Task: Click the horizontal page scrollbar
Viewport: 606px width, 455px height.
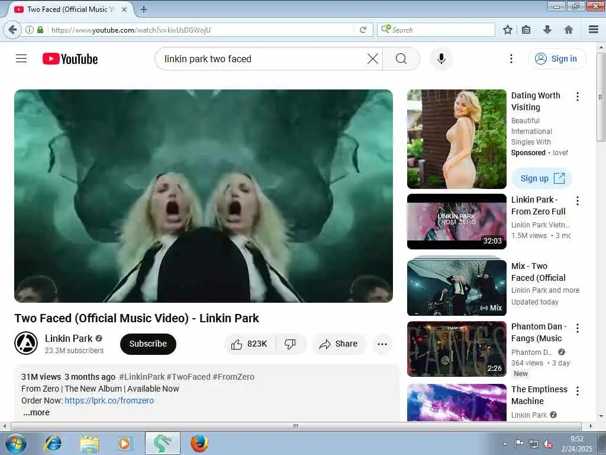Action: [x=296, y=426]
